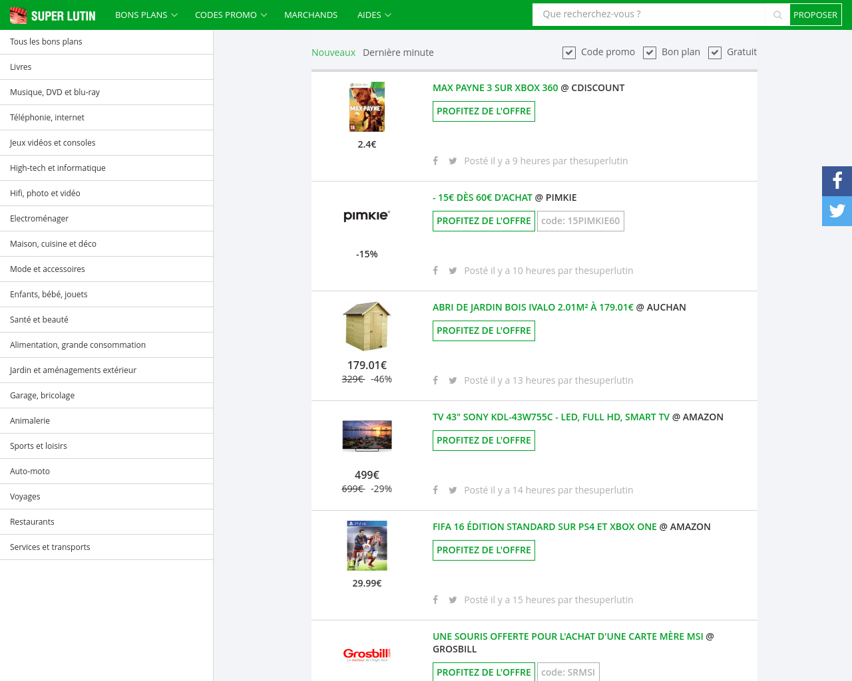Share Sony TV deal on Facebook
Image resolution: width=852 pixels, height=681 pixels.
coord(435,490)
